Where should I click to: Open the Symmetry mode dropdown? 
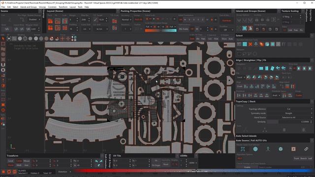289,113
